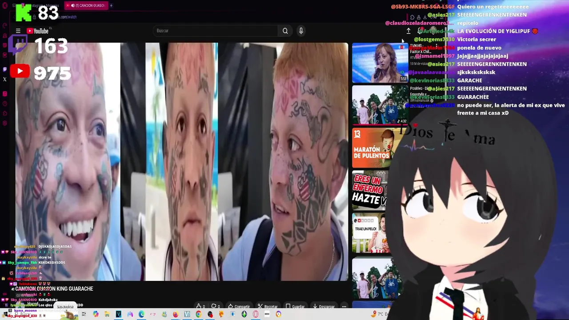Click the video title CANCIOIM GUASON KING GUARACHE

pyautogui.click(x=54, y=289)
